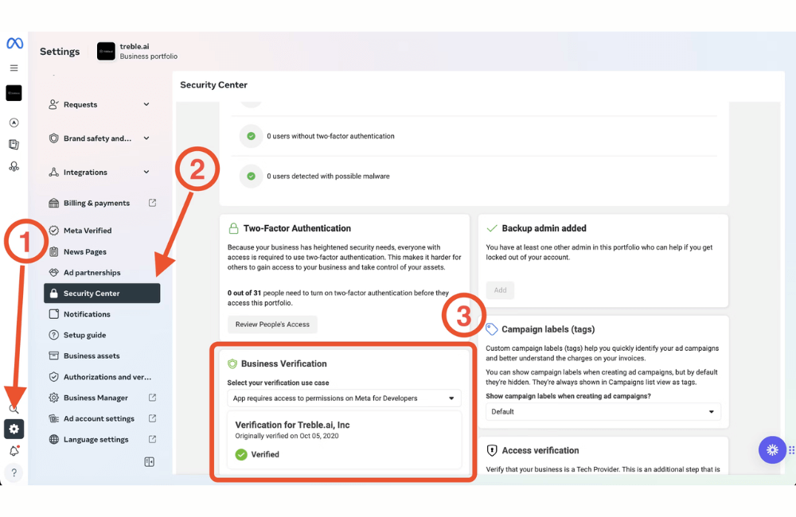796x517 pixels.
Task: Click the purple floating assistant button
Action: tap(771, 449)
